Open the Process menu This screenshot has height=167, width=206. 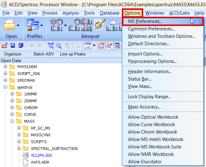[50, 13]
